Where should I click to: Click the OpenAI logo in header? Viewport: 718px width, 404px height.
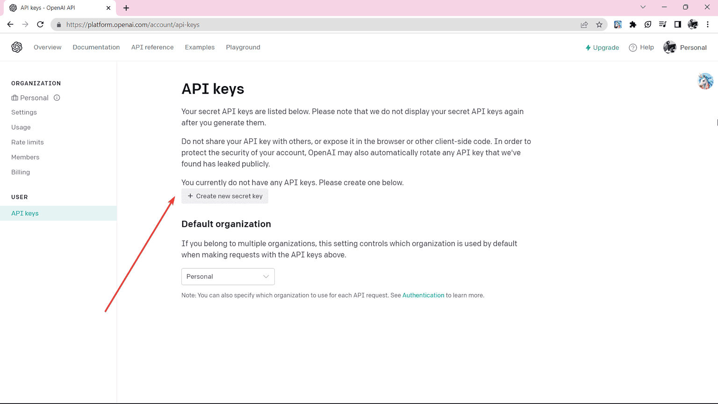[17, 47]
